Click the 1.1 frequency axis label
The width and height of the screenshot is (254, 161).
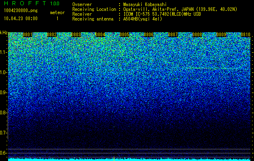pos(4,52)
